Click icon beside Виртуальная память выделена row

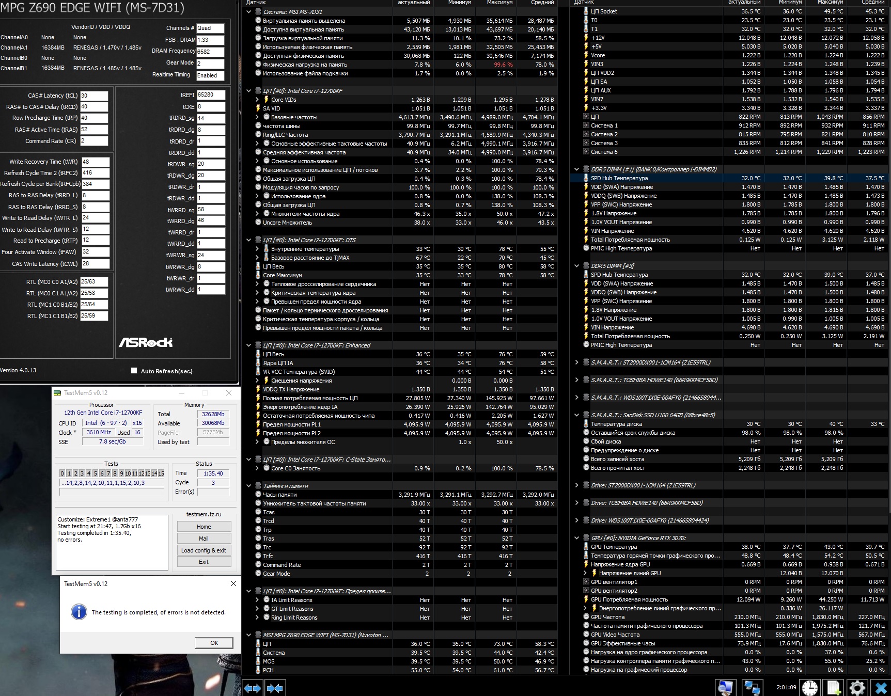coord(258,21)
